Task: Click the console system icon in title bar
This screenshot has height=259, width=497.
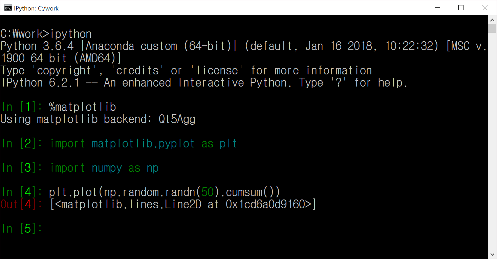Action: pyautogui.click(x=8, y=8)
